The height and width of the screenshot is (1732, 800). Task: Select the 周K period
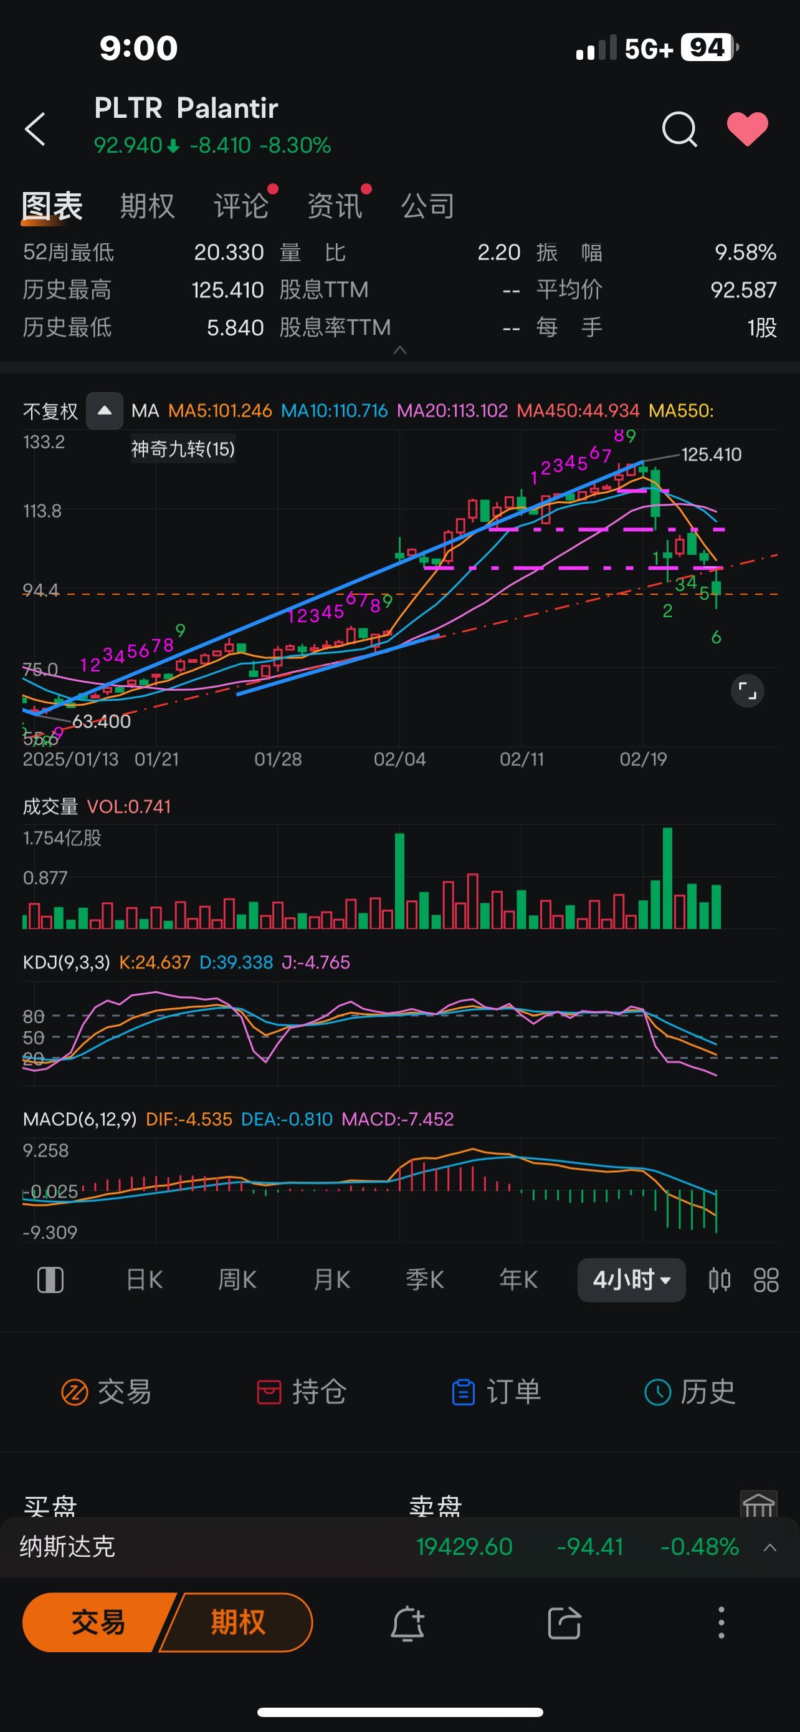pos(237,1279)
